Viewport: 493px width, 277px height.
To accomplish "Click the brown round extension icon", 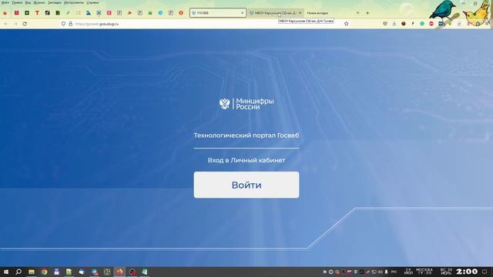I will tap(404, 24).
